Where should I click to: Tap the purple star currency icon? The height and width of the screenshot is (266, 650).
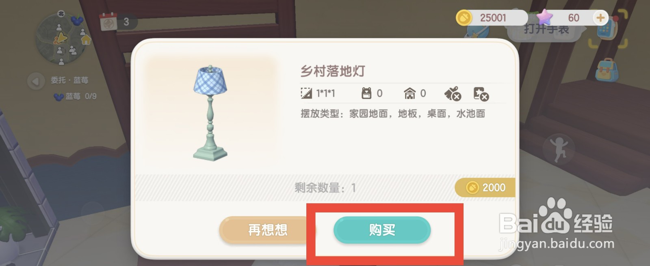(545, 17)
